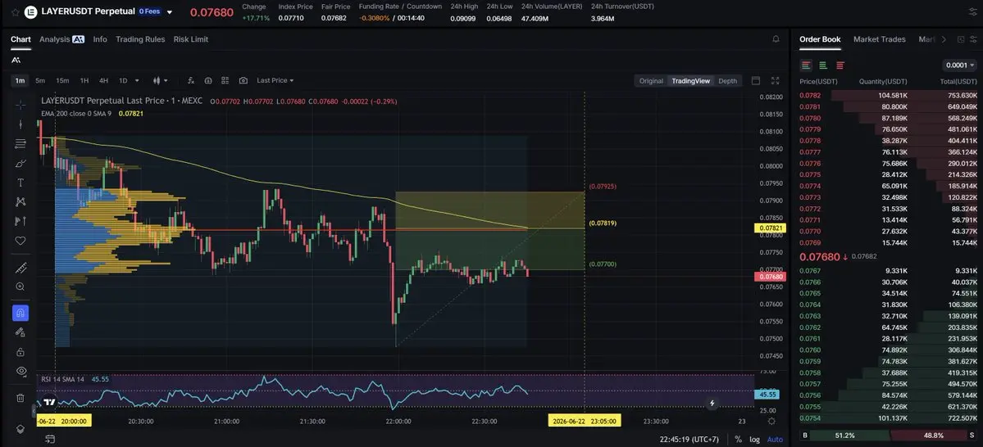Click the 0.07821 EMA price label on axis
The image size is (983, 447).
coord(770,228)
